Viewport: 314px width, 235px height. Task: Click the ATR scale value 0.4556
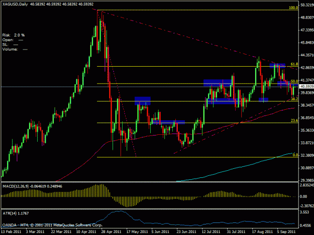point(305,225)
